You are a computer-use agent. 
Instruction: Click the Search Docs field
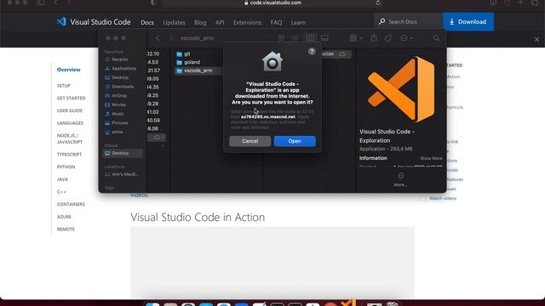point(408,21)
